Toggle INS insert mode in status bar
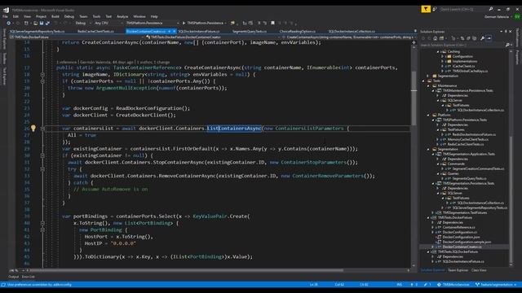522x293 pixels. tap(400, 285)
